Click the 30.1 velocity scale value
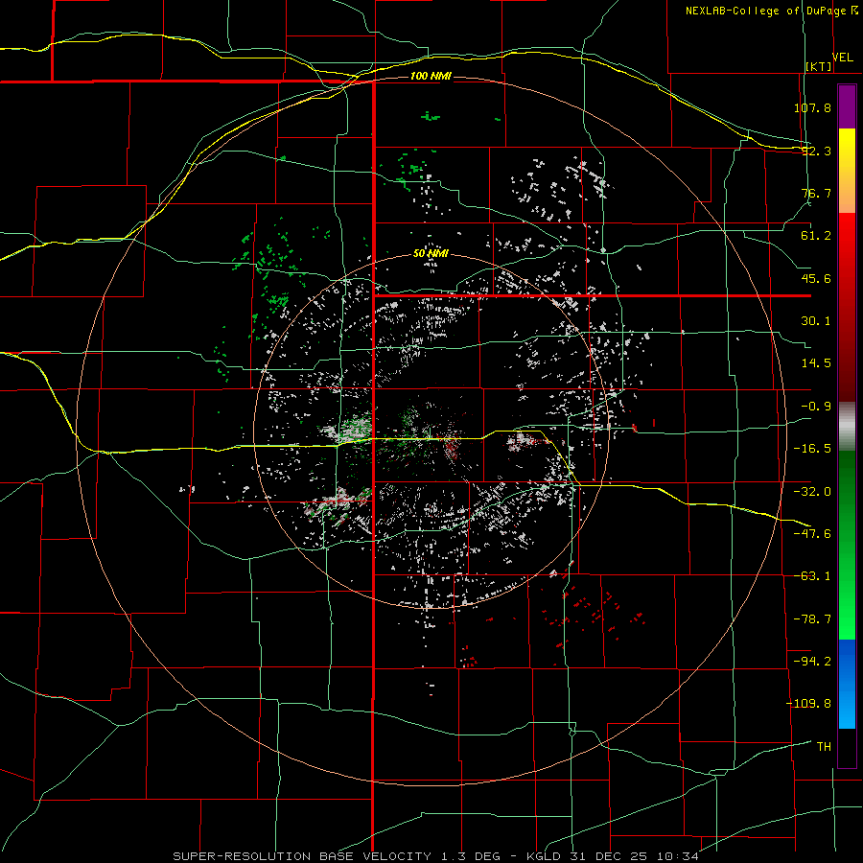863x863 pixels. coord(816,321)
